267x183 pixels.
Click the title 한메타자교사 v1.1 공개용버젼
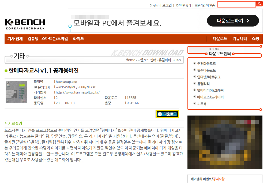43,70
